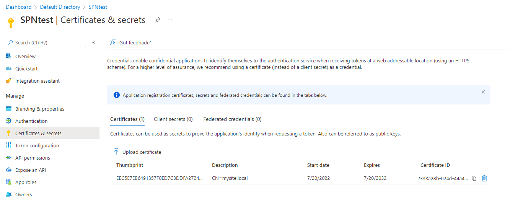
Task: Open Overview from the sidebar
Action: pyautogui.click(x=25, y=57)
